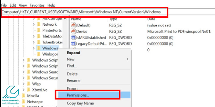Choose Permissions... from the context menu
Image resolution: width=215 pixels, height=107 pixels.
(94, 95)
